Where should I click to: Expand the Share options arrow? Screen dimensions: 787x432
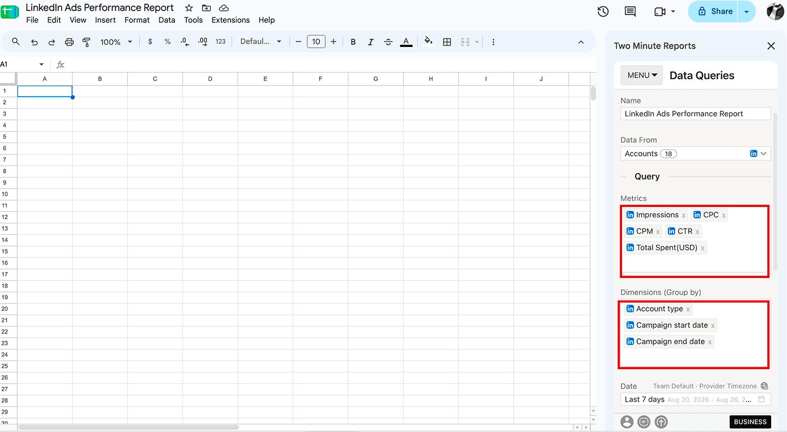click(x=747, y=11)
